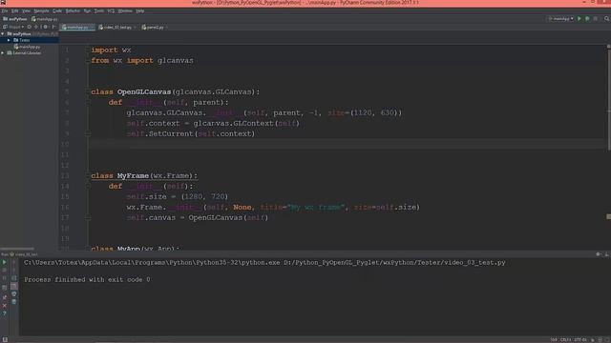Click clear all trash icon in Run console

pos(14,302)
